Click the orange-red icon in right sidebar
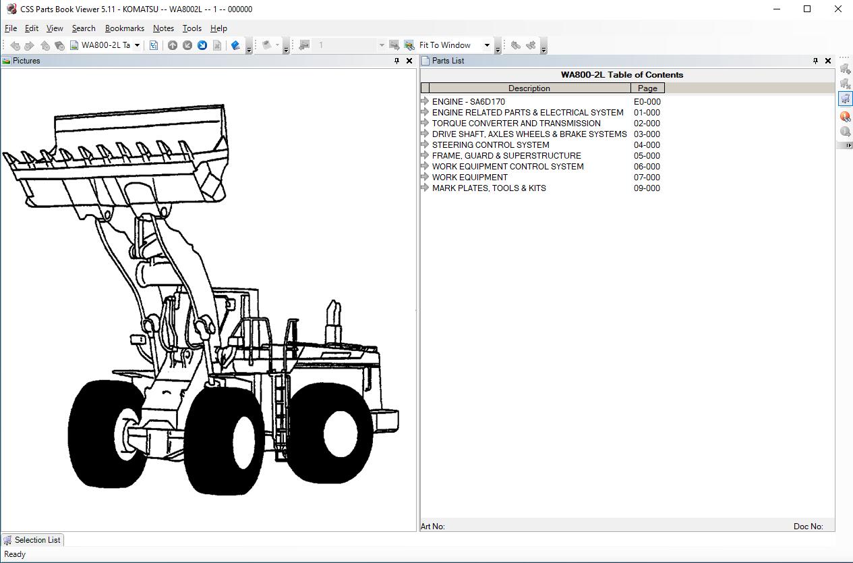853x563 pixels. (x=845, y=116)
